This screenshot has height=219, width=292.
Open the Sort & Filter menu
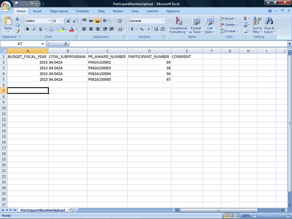coord(257,25)
